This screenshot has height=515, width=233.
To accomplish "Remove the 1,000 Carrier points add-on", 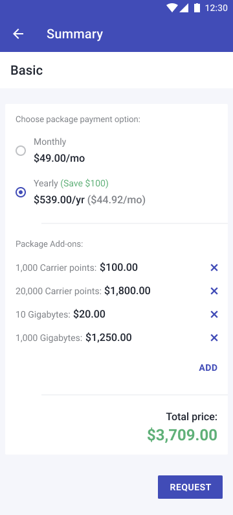I will 214,268.
